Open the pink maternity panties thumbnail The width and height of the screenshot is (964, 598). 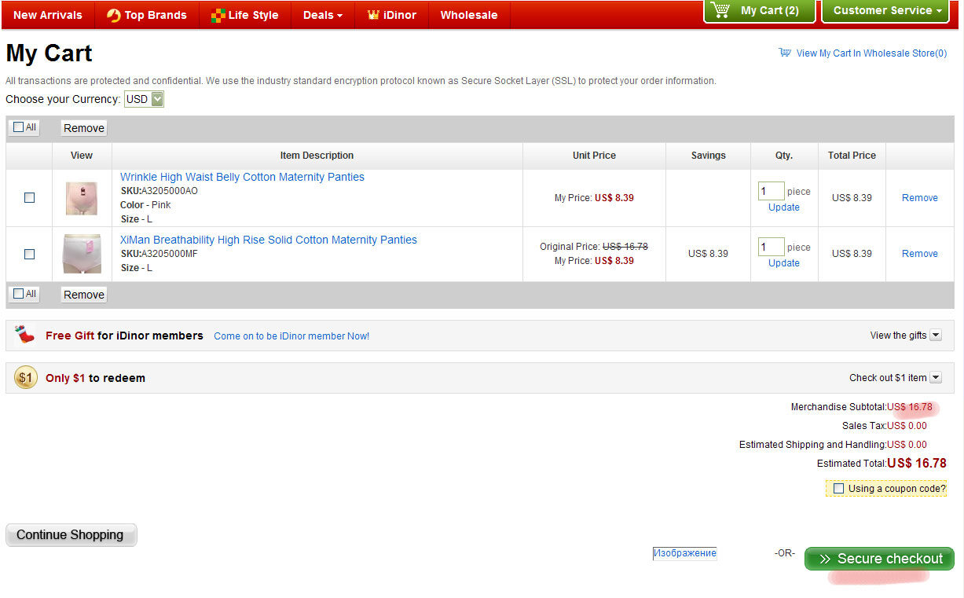point(82,198)
